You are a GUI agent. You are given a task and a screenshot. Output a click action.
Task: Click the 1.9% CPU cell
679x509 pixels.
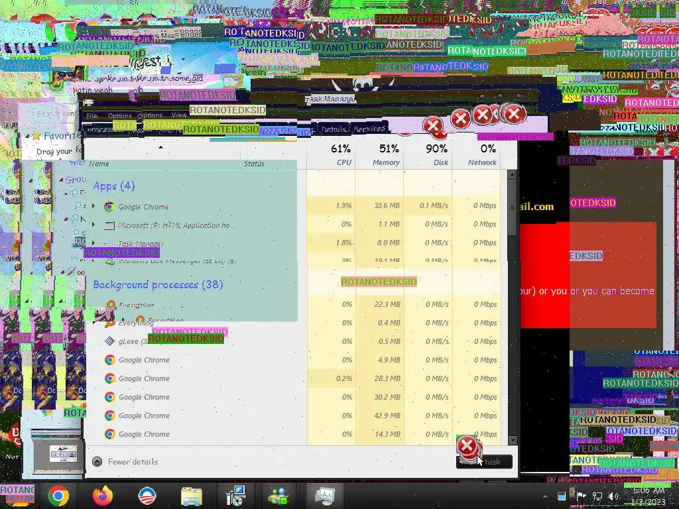[332, 205]
